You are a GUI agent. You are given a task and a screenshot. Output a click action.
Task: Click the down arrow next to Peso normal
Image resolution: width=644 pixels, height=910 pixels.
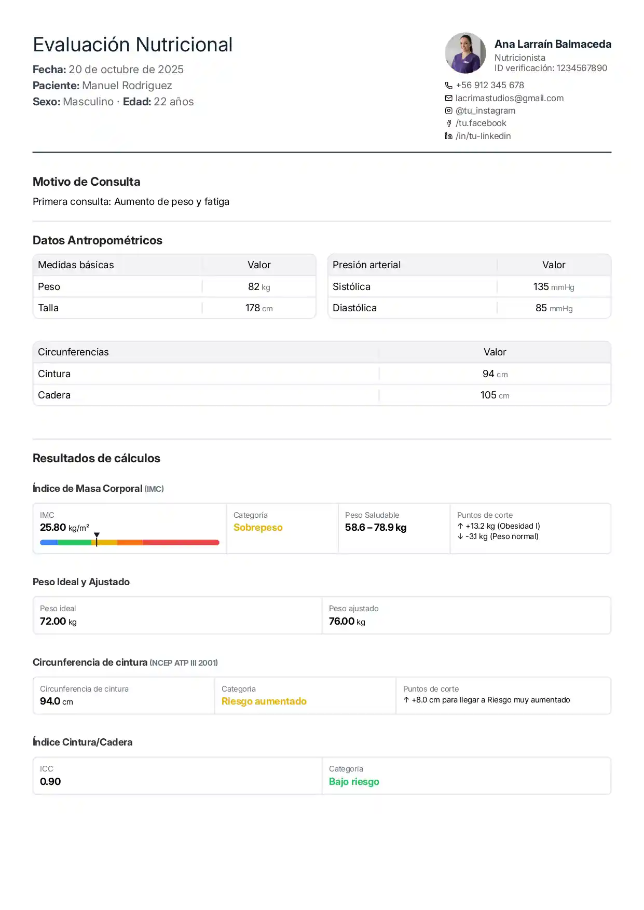click(460, 536)
